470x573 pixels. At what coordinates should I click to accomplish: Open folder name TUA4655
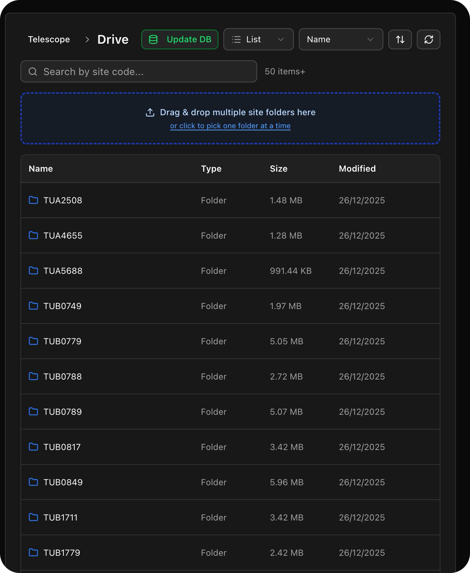63,236
